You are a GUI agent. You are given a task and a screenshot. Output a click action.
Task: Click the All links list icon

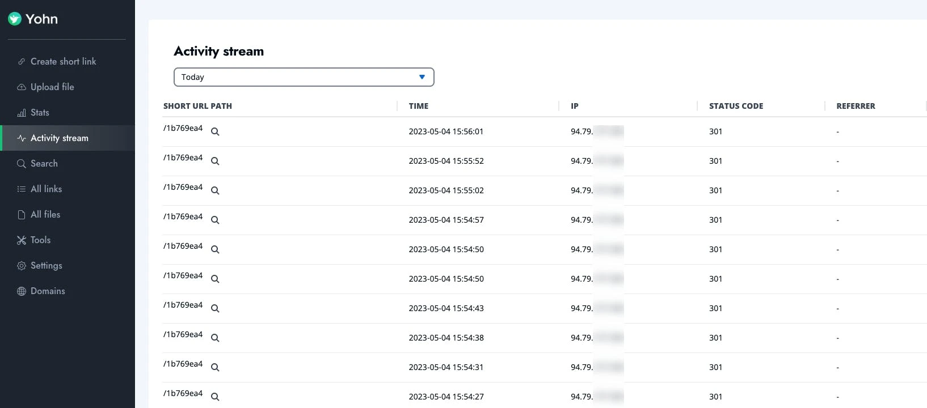22,189
